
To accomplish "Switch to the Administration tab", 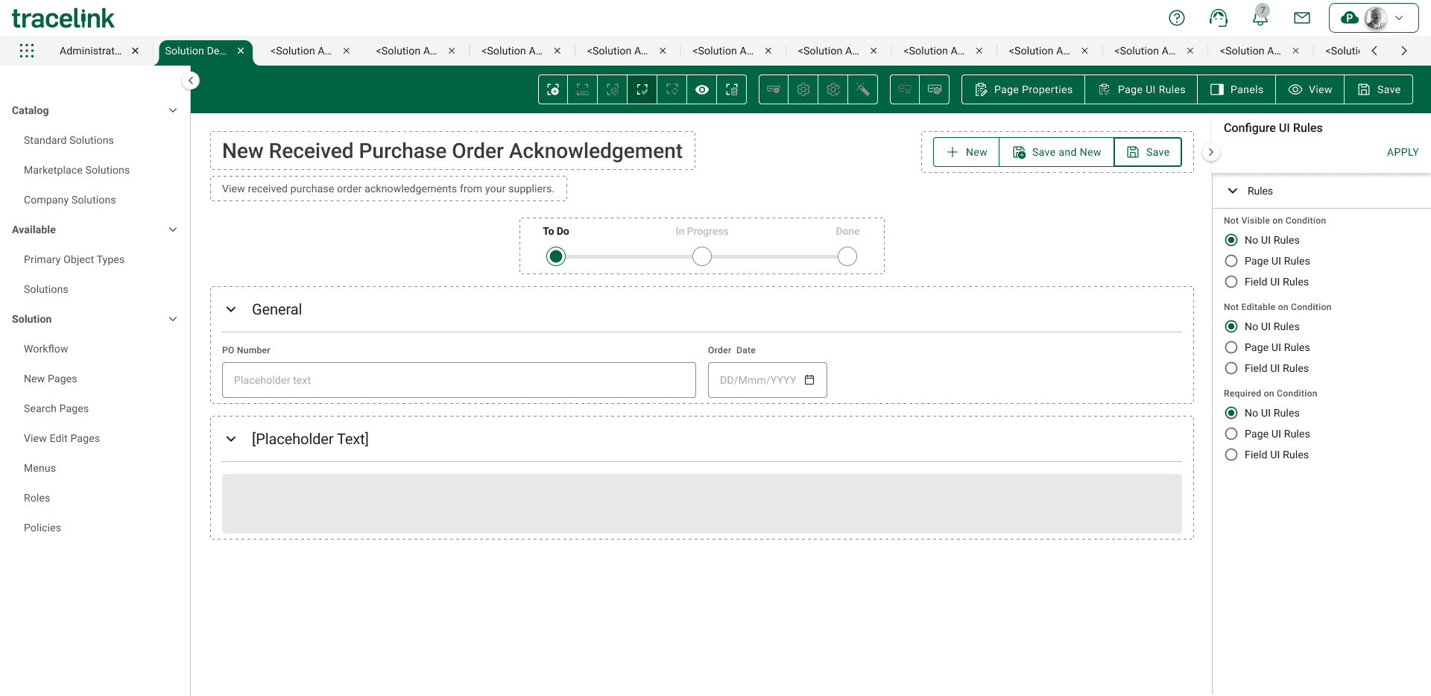I will pyautogui.click(x=90, y=51).
